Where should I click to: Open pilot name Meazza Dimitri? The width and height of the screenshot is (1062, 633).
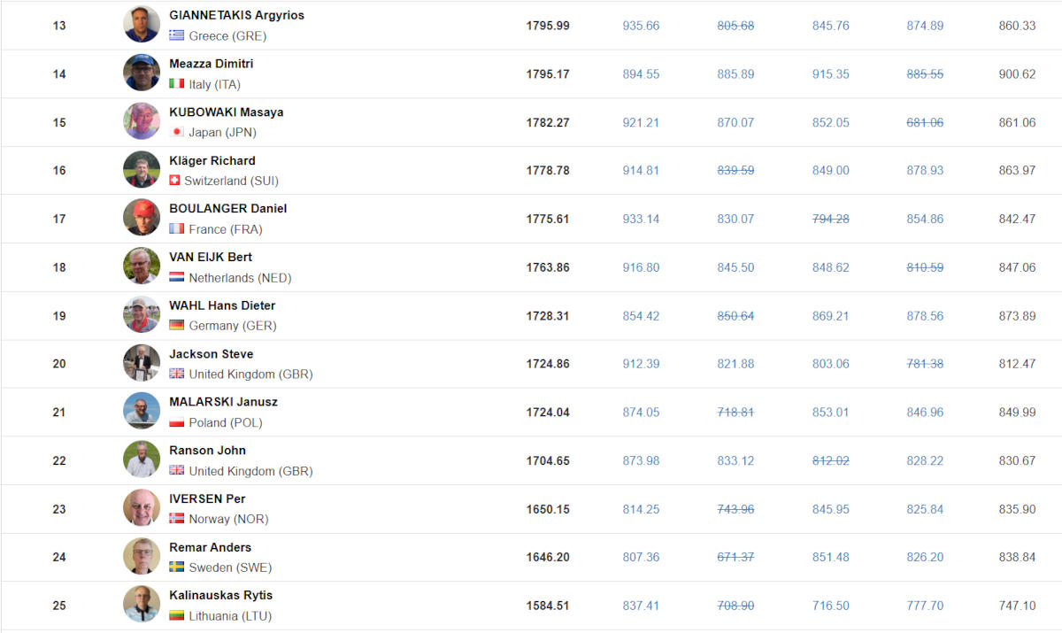click(x=212, y=64)
